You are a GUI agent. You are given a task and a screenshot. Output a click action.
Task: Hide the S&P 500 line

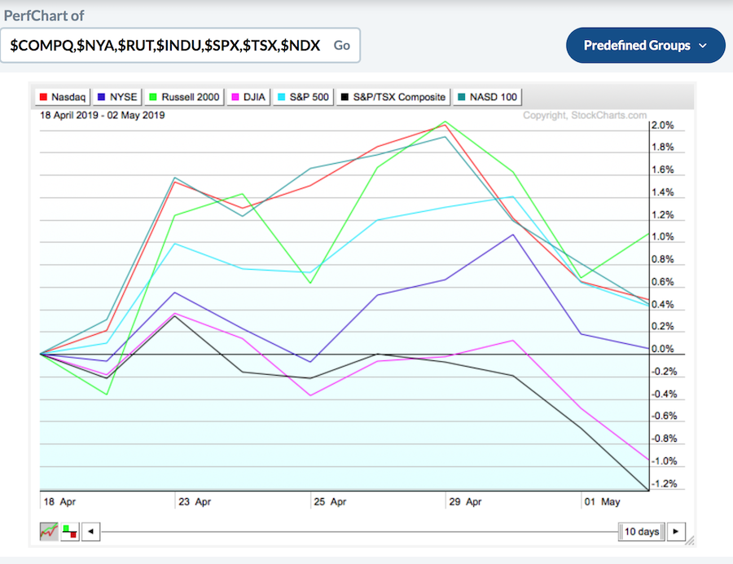pos(304,97)
